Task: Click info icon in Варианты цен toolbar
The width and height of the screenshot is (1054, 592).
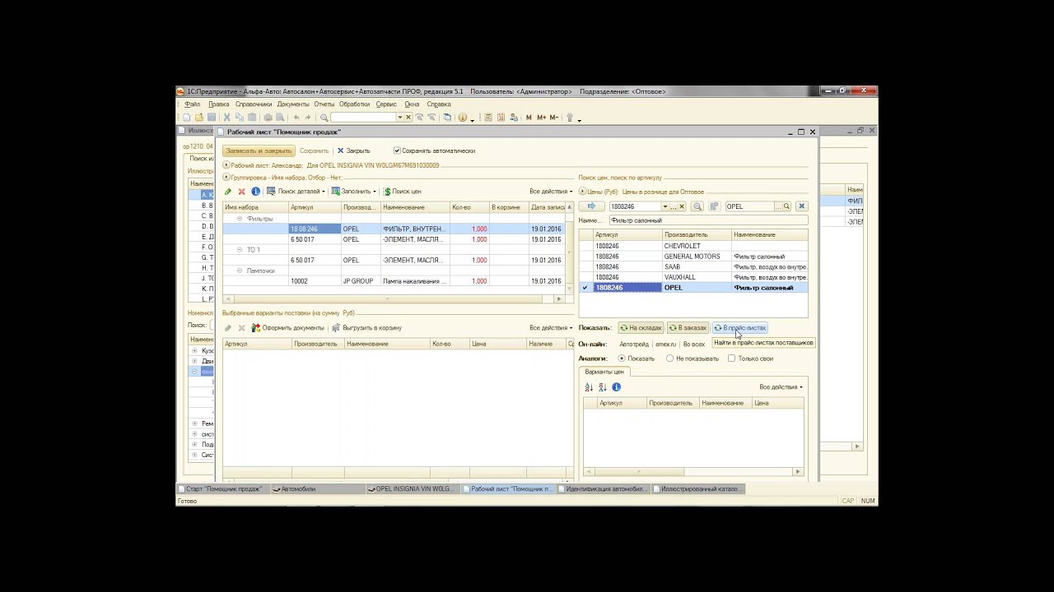Action: (616, 387)
